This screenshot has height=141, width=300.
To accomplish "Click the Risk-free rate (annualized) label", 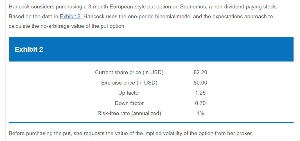I will pyautogui.click(x=129, y=113).
